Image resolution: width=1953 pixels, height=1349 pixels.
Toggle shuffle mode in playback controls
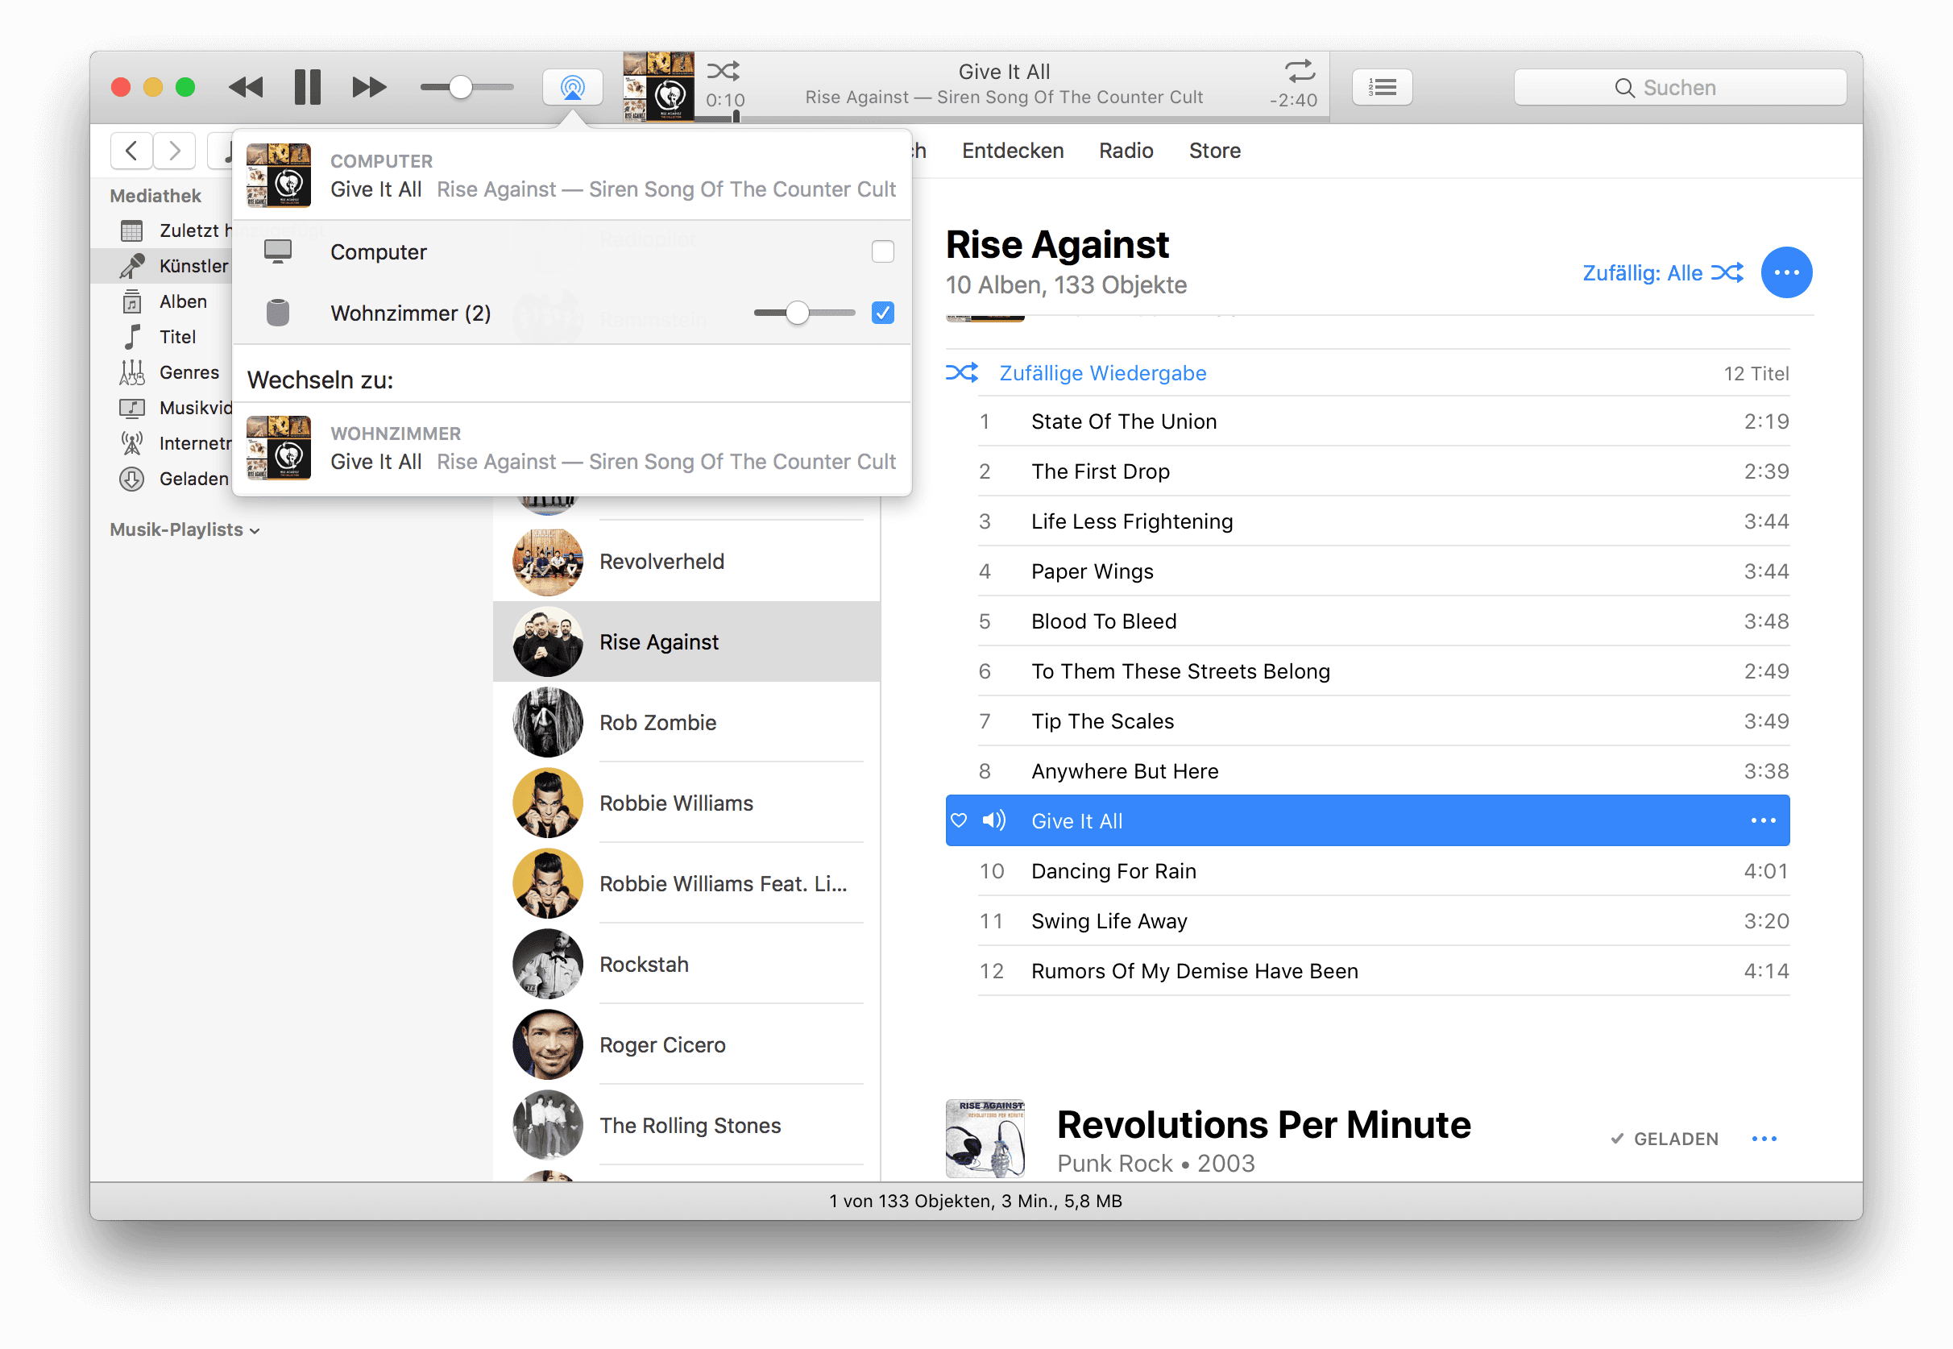pyautogui.click(x=728, y=71)
